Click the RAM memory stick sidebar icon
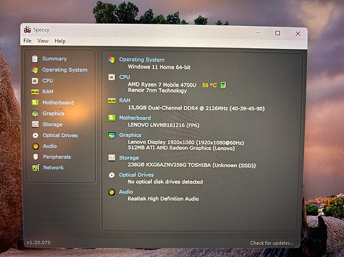Screen dimensions: 344x257 point(35,92)
